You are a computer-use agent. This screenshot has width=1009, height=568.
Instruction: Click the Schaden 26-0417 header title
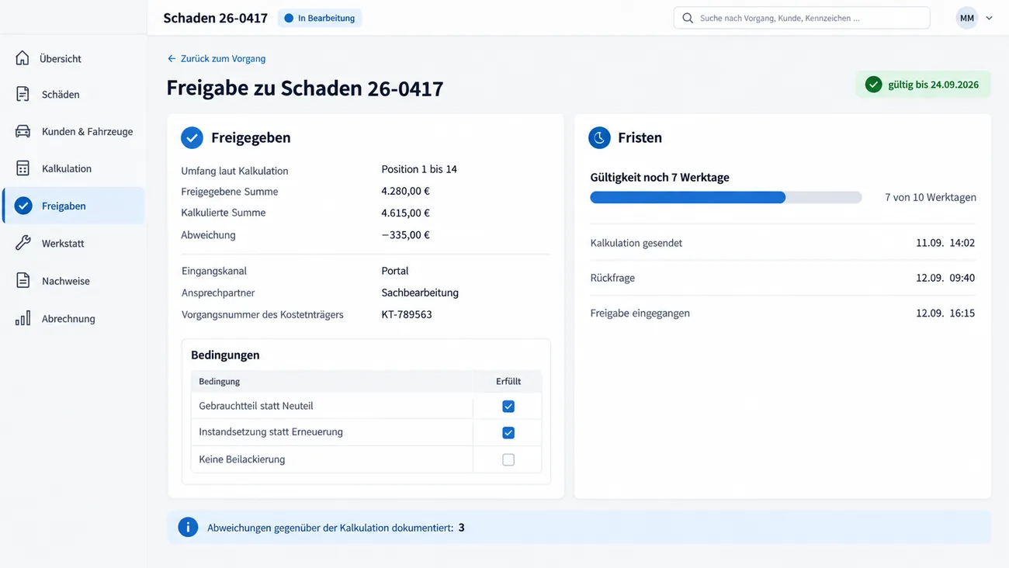215,18
